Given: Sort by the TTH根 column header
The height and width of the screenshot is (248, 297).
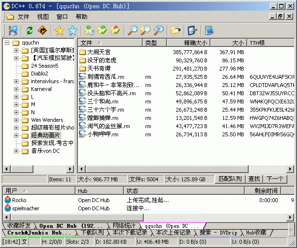Looking at the screenshot, I should (271, 43).
